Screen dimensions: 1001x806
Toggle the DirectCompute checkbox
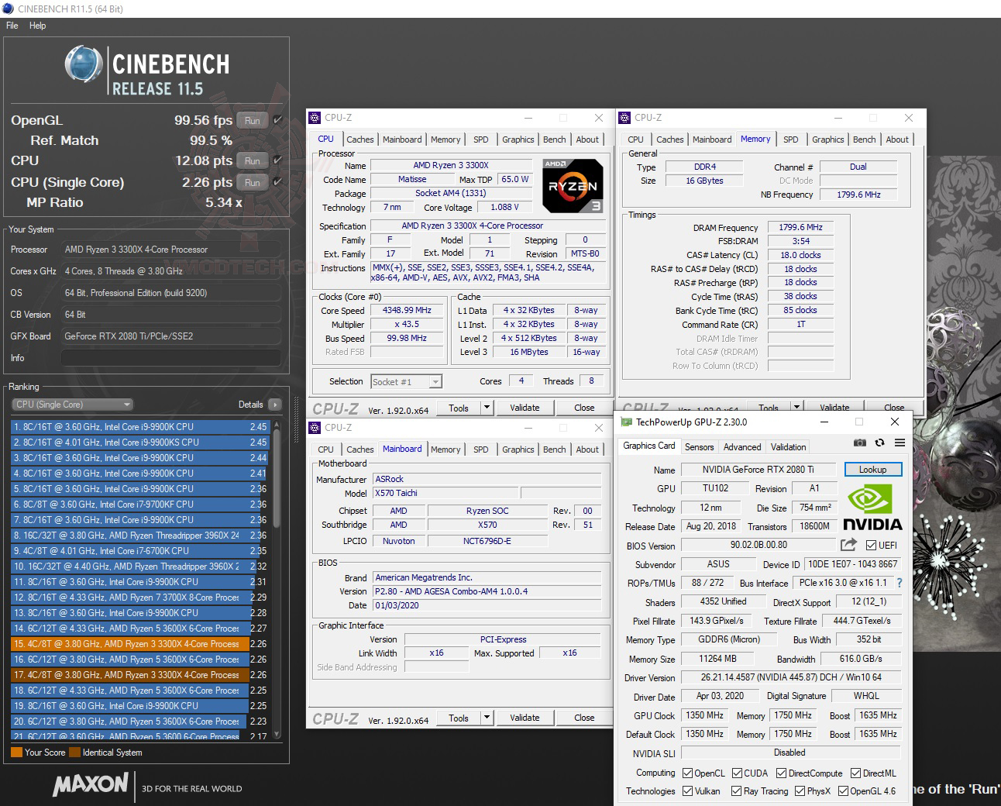pyautogui.click(x=782, y=773)
